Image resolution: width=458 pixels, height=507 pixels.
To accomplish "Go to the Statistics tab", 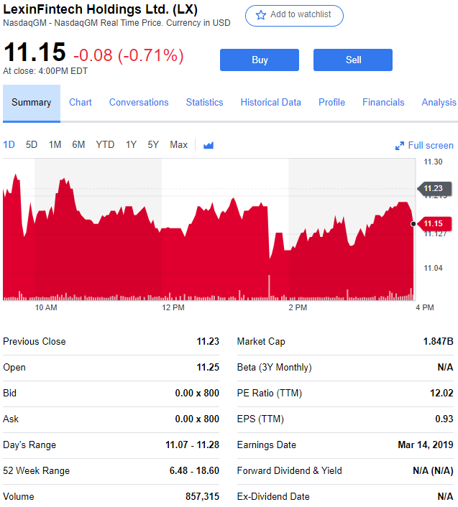I will coord(204,103).
